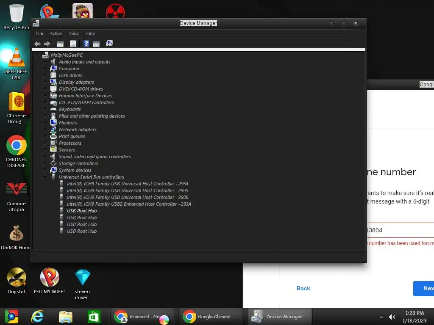This screenshot has height=325, width=434.
Task: Click the Sensors category icon
Action: tap(53, 149)
